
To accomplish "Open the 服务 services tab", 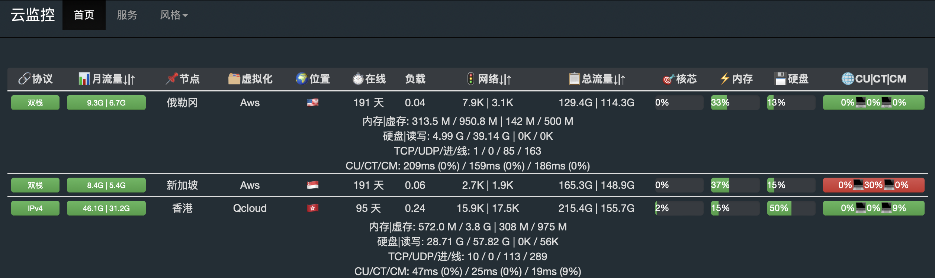I will point(127,15).
